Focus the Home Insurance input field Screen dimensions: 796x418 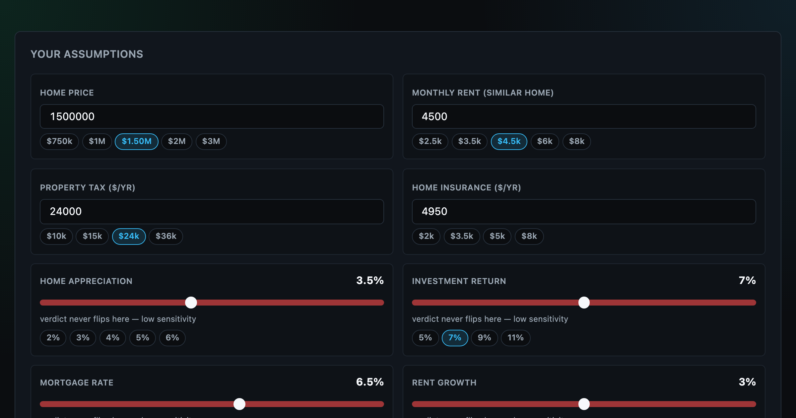tap(584, 211)
